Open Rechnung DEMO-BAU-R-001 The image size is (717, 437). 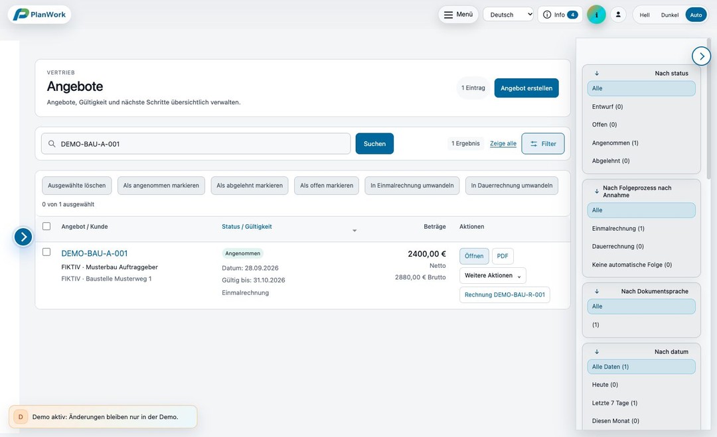pyautogui.click(x=505, y=295)
